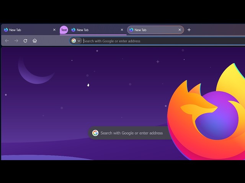Image resolution: width=245 pixels, height=183 pixels.
Task: Click the Google logo in page search box
Action: point(95,133)
